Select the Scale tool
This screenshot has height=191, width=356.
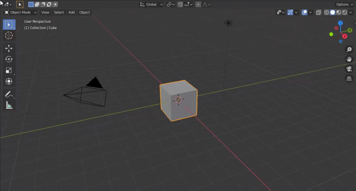[9, 70]
